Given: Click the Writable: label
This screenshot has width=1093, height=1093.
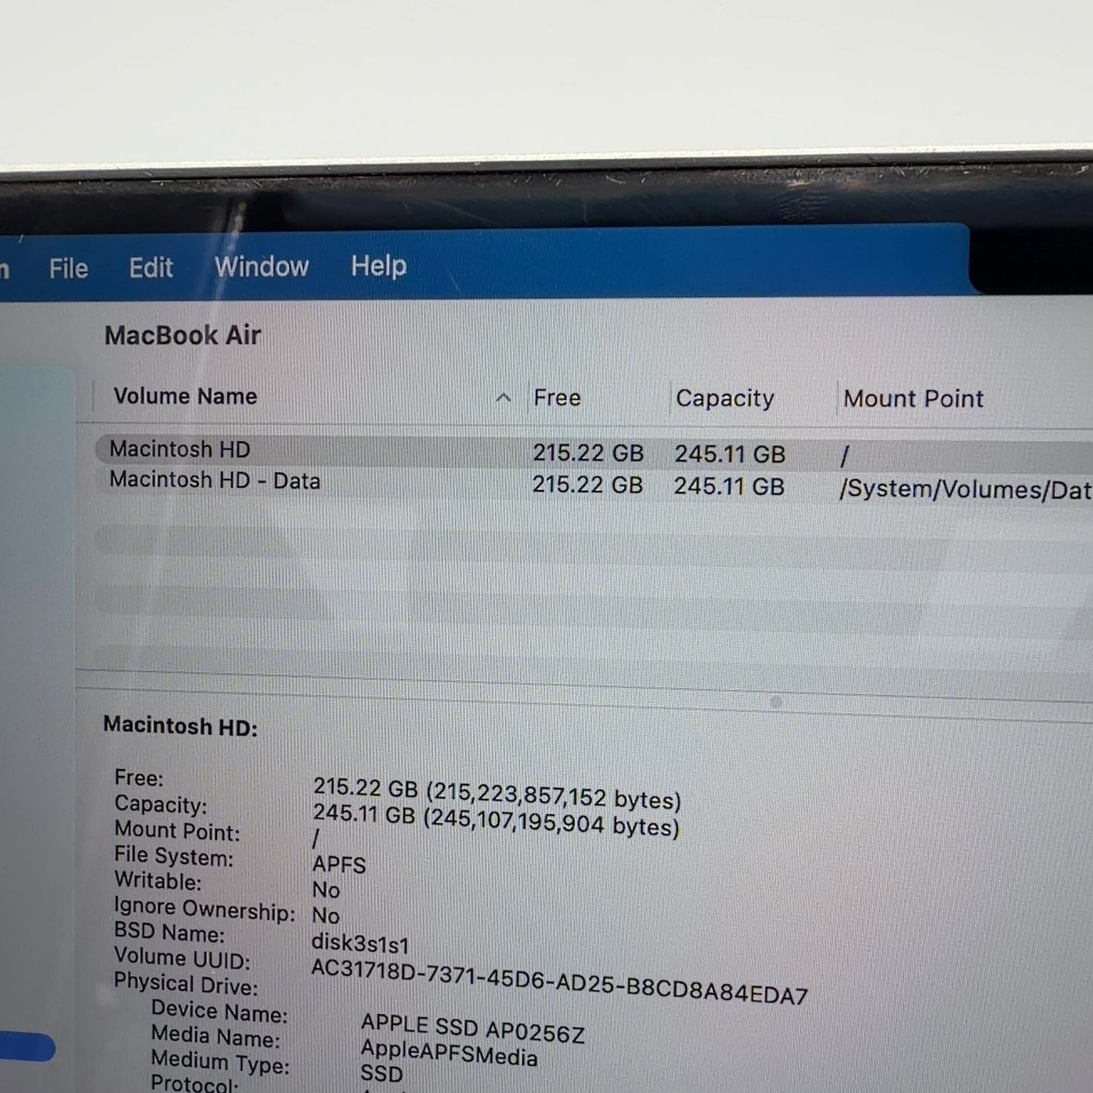Looking at the screenshot, I should [158, 881].
